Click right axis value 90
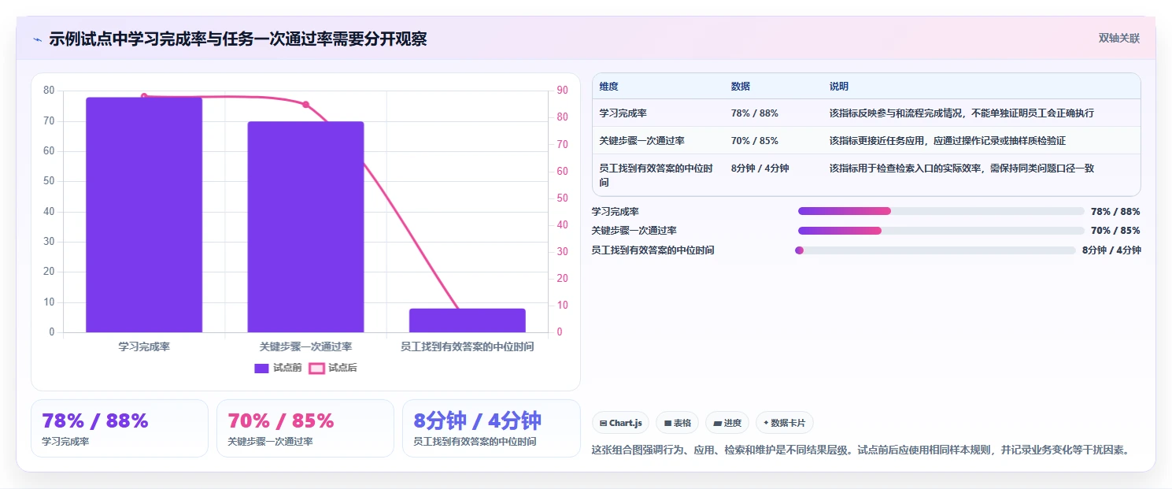The image size is (1172, 489). [x=562, y=91]
